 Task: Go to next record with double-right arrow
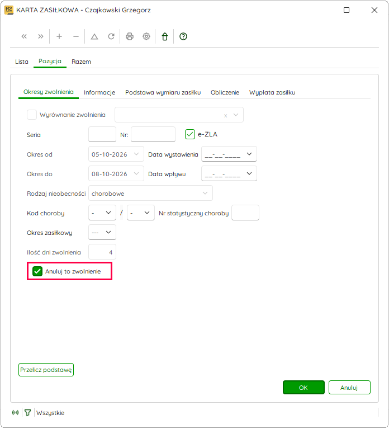tap(40, 36)
